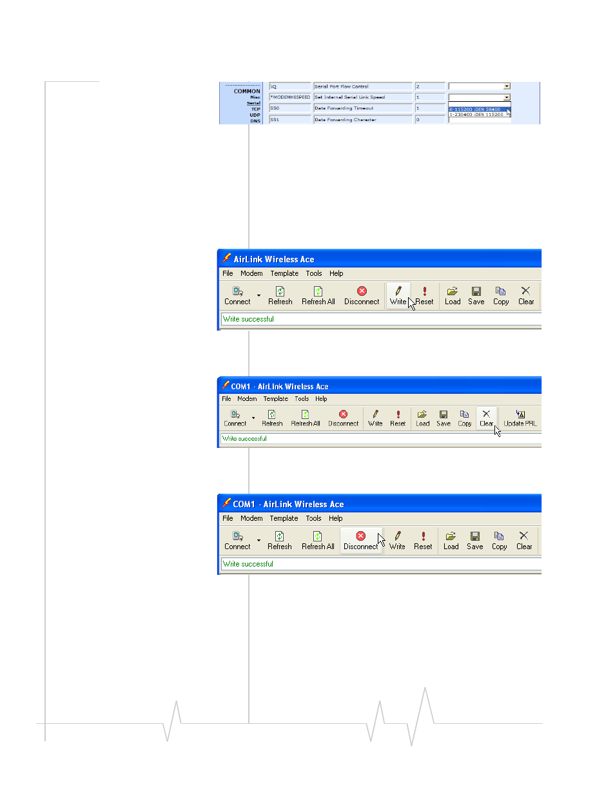
Task: Click Refresh All in COM1 window lacking Update PRL
Action: tap(318, 541)
